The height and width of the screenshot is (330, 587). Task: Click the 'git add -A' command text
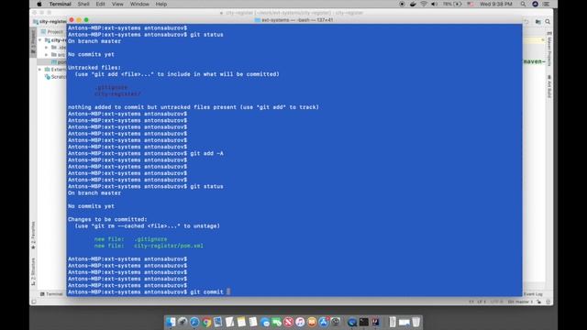206,153
